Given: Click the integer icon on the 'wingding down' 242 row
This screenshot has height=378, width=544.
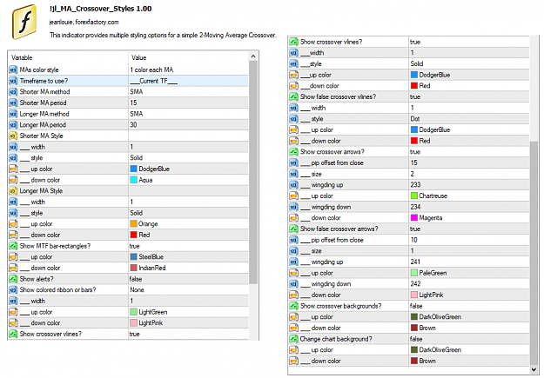Looking at the screenshot, I should (x=293, y=284).
